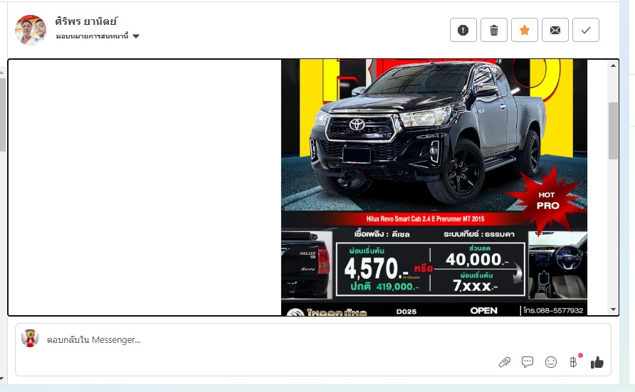
Task: Mark conversation as spam with exclamation icon
Action: 463,30
